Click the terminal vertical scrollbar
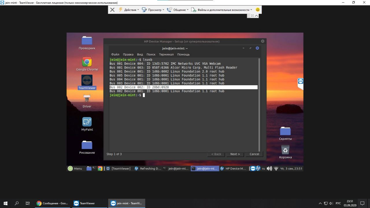 pyautogui.click(x=259, y=104)
